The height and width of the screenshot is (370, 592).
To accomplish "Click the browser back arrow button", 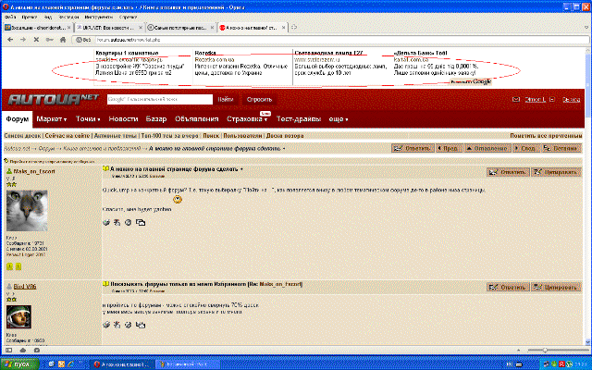I will [10, 40].
